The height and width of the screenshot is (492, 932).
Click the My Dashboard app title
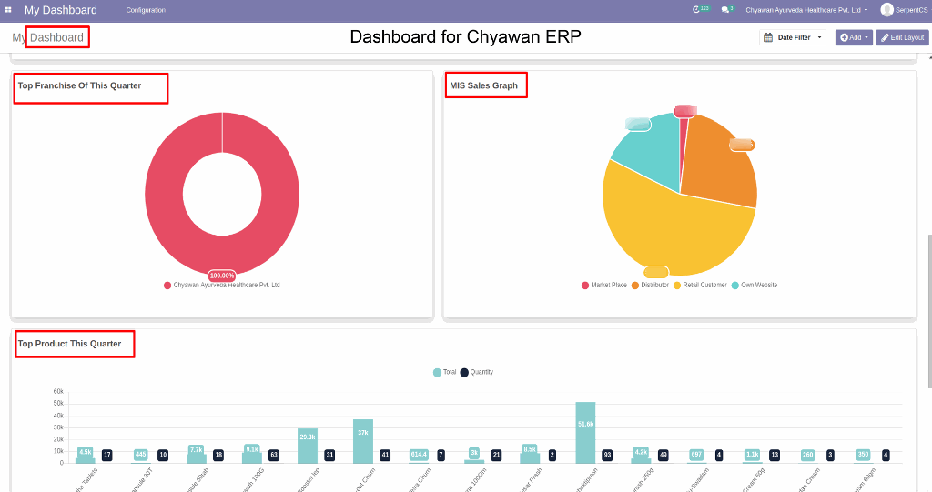point(61,10)
